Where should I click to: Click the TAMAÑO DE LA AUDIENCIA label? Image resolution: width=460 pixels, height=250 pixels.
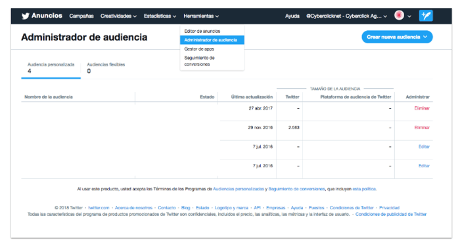click(x=335, y=89)
